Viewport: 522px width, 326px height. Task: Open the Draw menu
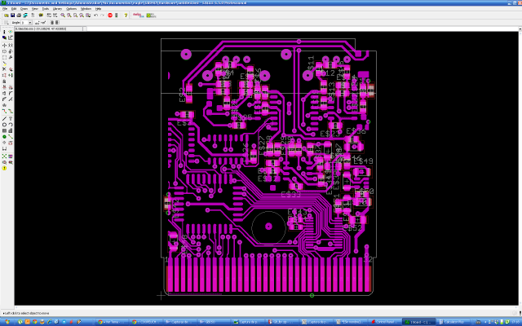[x=24, y=8]
